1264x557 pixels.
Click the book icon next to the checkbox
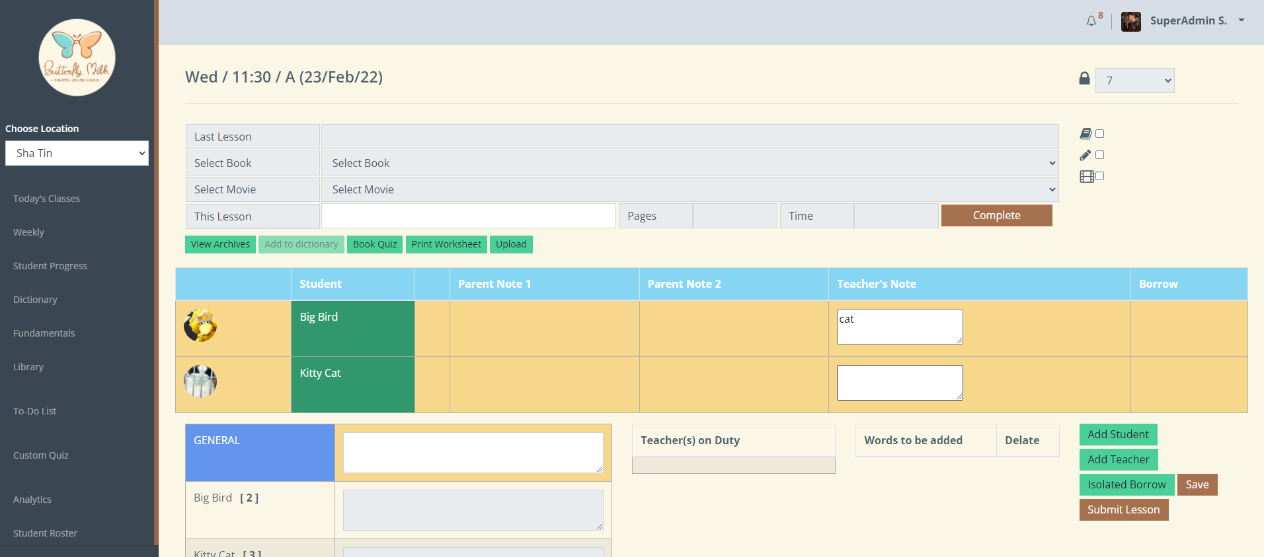pyautogui.click(x=1086, y=134)
